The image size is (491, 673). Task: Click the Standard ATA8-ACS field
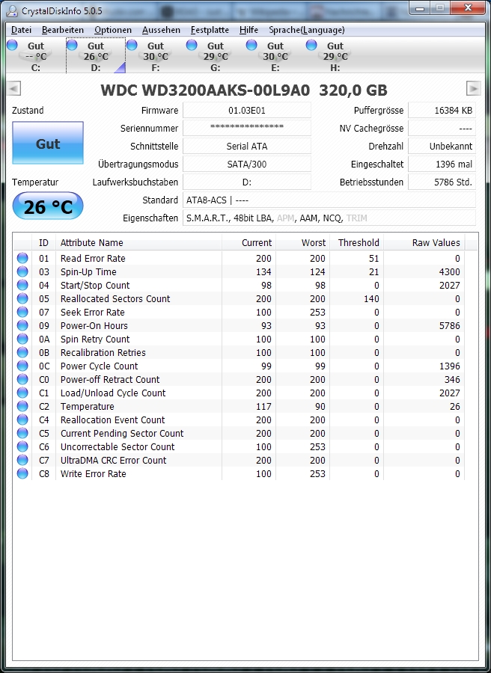pos(329,200)
